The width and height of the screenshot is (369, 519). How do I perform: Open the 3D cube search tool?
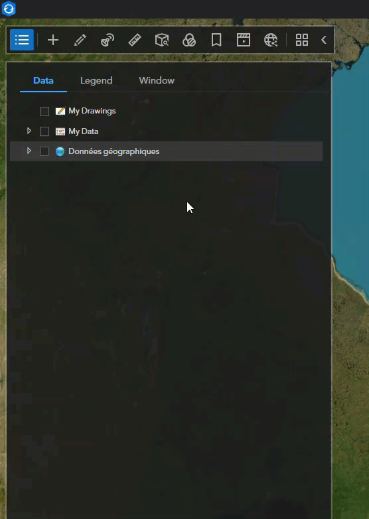point(162,40)
